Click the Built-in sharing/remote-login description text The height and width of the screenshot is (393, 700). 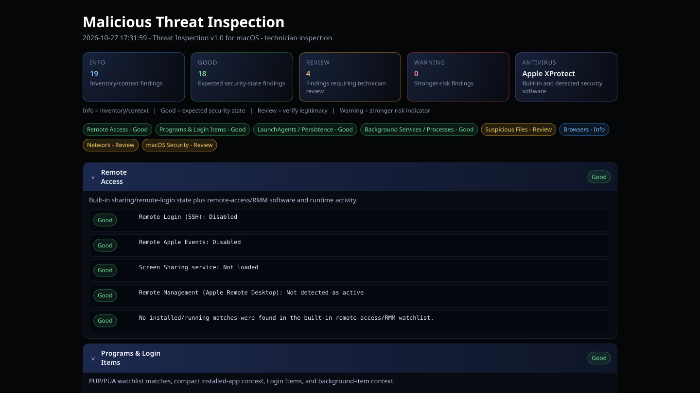[x=223, y=200]
